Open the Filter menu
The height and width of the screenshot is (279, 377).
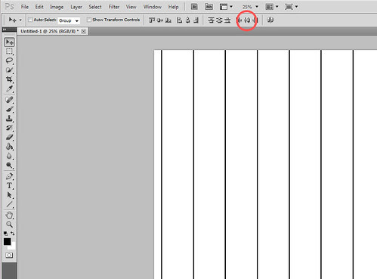[x=114, y=7]
